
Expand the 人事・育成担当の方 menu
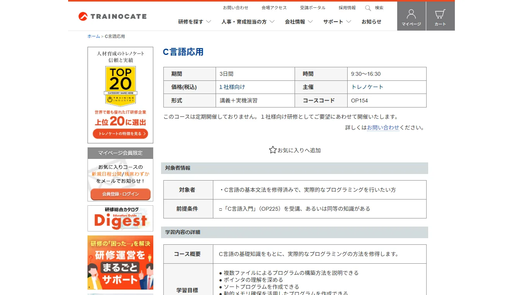point(248,22)
